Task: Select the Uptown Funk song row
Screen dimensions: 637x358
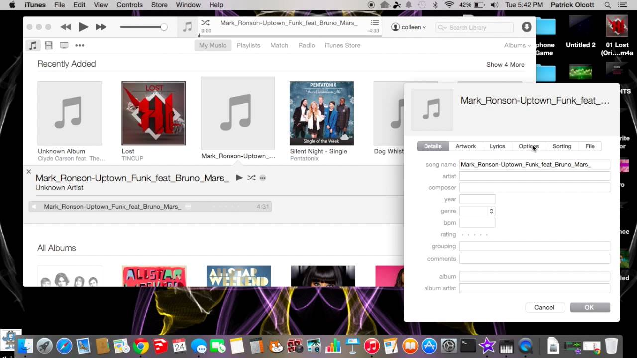Action: 150,206
